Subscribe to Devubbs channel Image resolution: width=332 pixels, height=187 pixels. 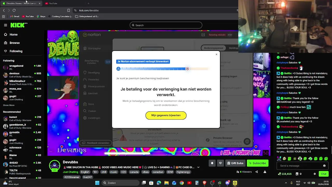coord(258,163)
